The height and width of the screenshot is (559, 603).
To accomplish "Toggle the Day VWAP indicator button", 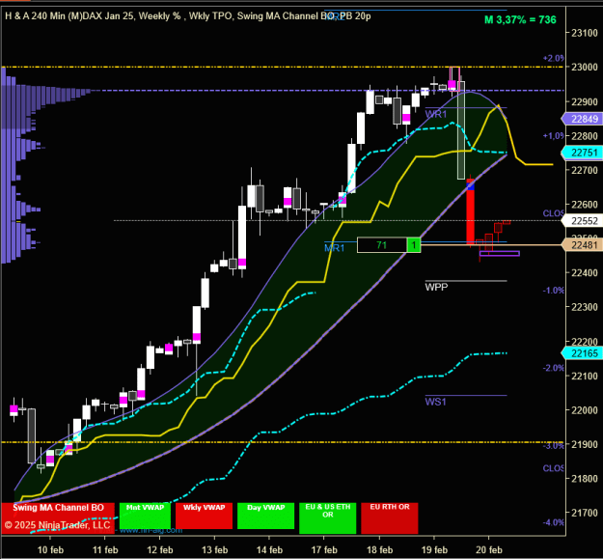I will point(265,516).
